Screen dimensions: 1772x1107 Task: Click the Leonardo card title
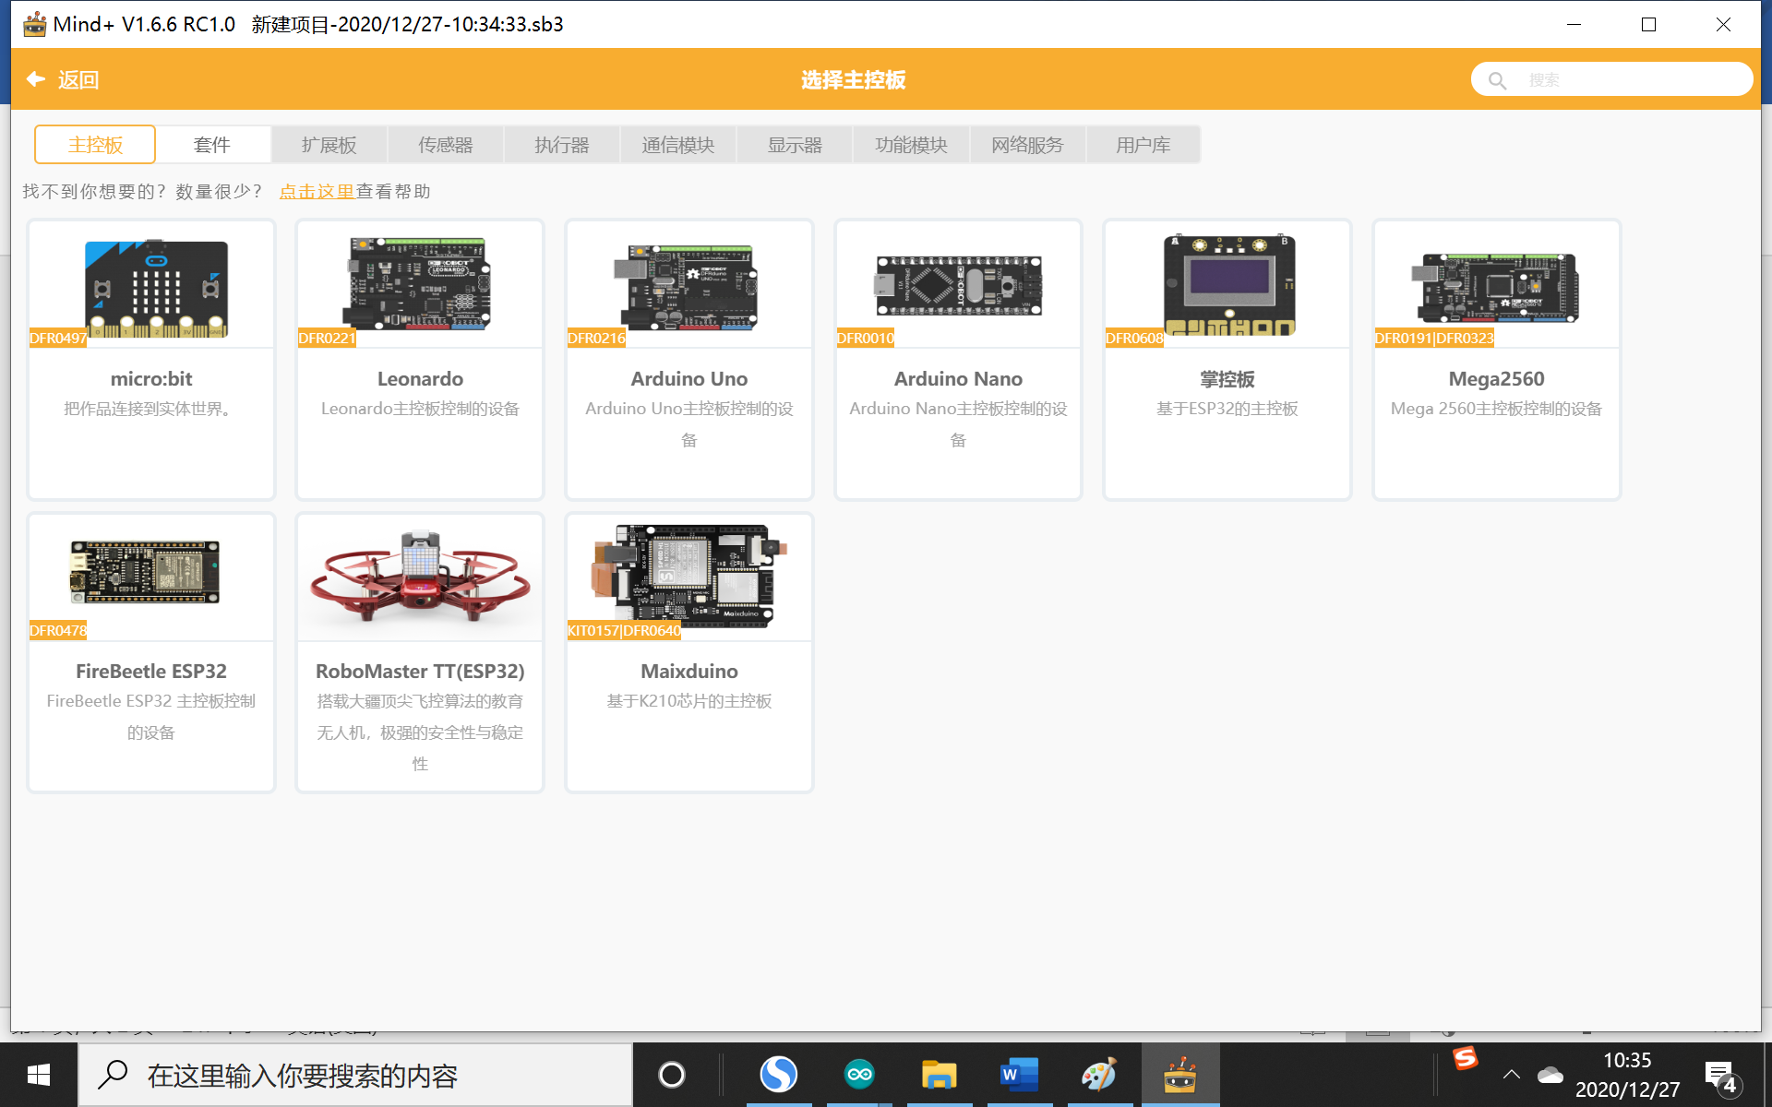[x=420, y=379]
